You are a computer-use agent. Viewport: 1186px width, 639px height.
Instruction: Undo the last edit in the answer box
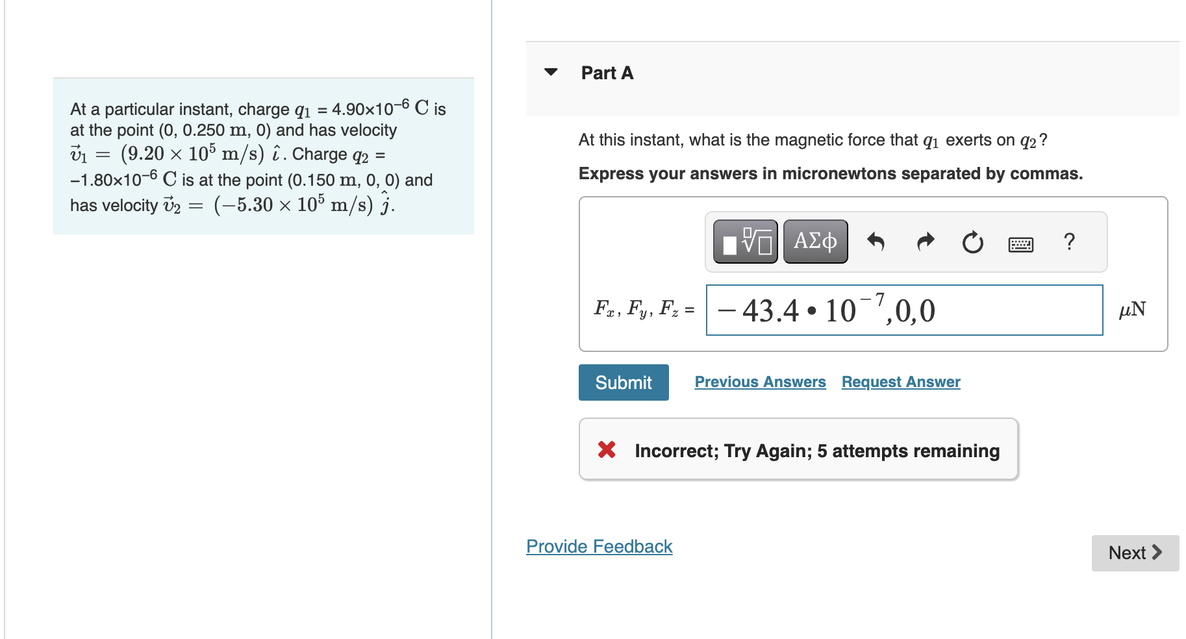tap(876, 242)
